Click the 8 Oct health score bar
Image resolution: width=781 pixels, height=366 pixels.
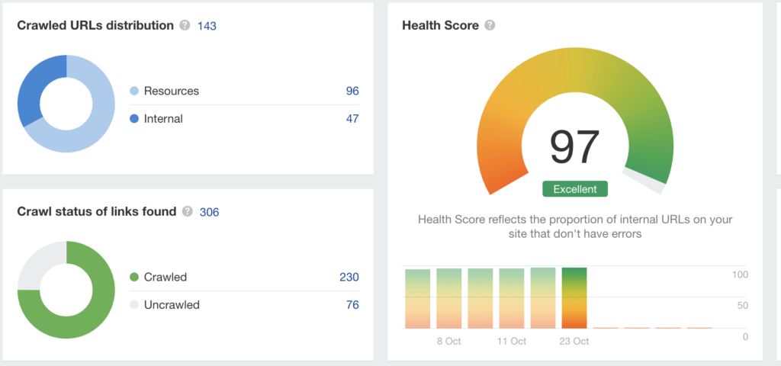[x=449, y=297]
